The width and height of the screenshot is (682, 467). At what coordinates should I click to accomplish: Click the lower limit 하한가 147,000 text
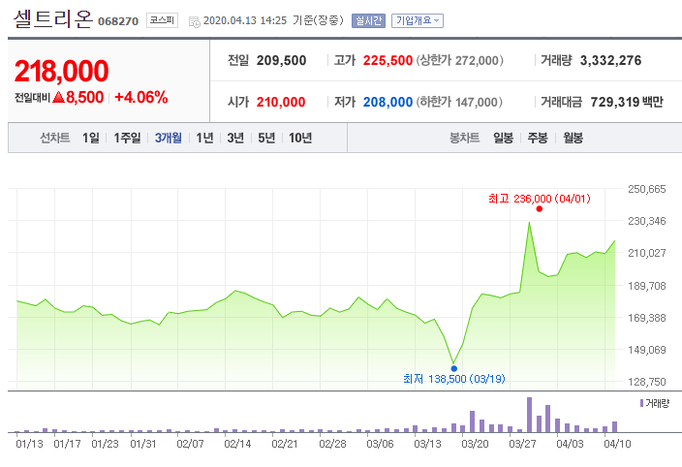[x=459, y=102]
